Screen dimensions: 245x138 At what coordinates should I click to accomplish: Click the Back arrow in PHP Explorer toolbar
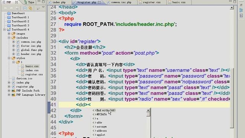(x=6, y=8)
